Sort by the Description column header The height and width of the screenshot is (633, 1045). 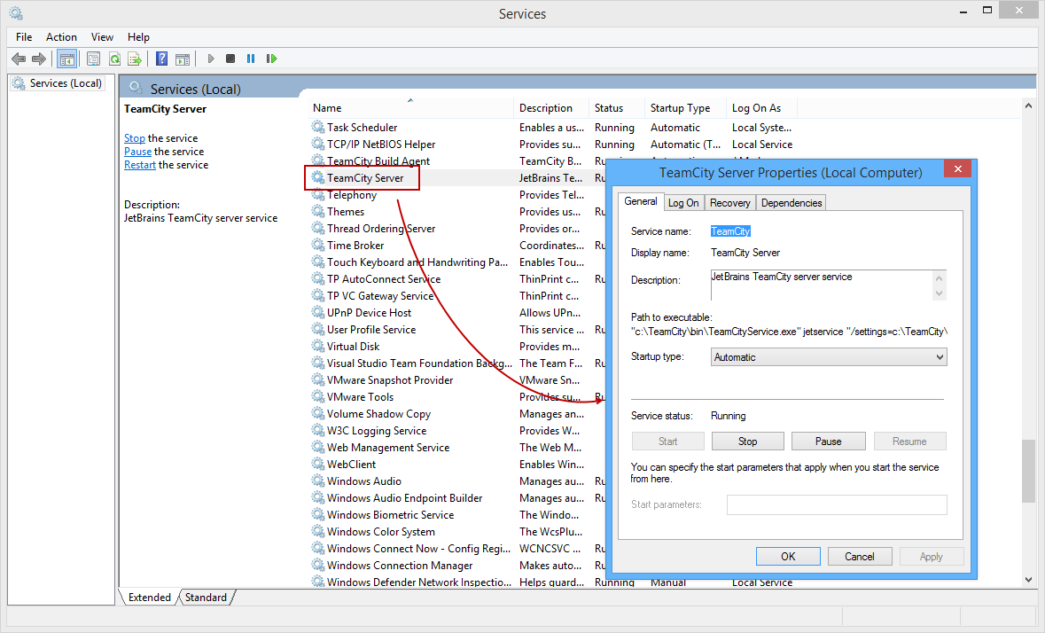552,108
